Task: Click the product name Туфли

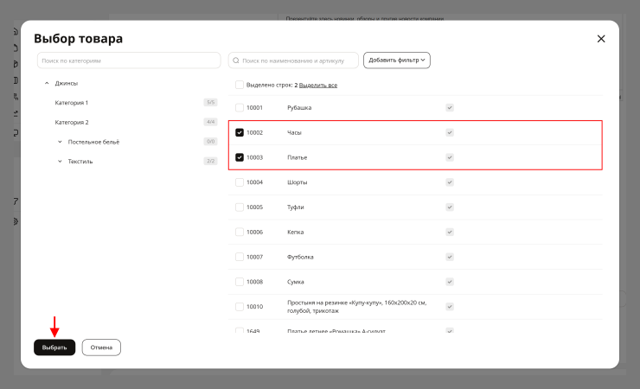Action: point(296,207)
